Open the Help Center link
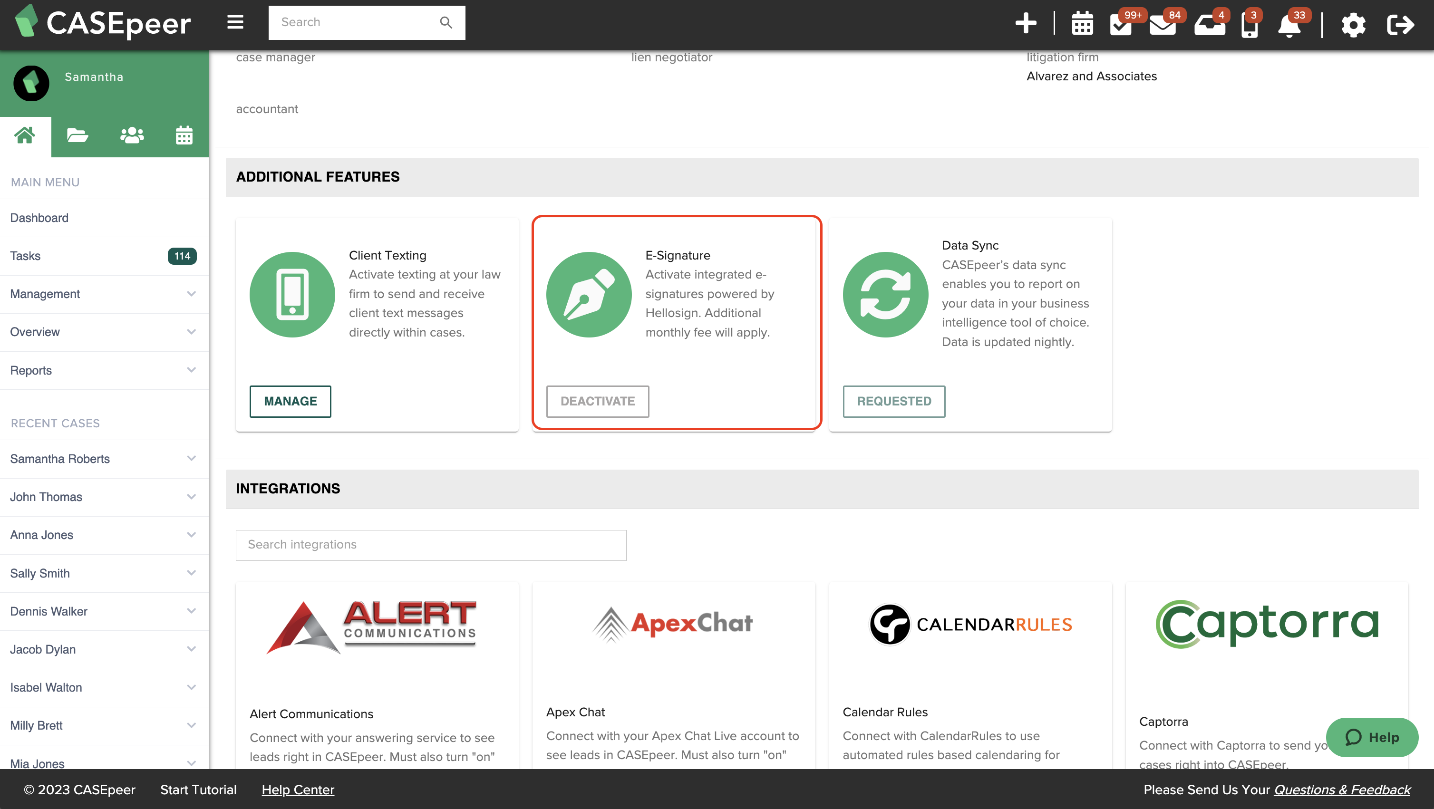Image resolution: width=1434 pixels, height=809 pixels. pyautogui.click(x=298, y=790)
